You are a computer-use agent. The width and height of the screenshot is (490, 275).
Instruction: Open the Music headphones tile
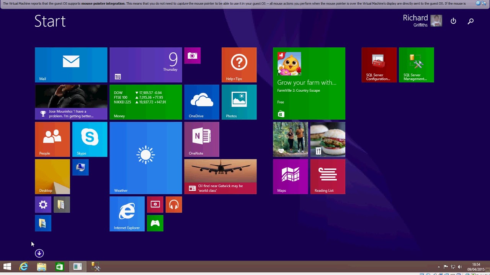click(x=174, y=205)
